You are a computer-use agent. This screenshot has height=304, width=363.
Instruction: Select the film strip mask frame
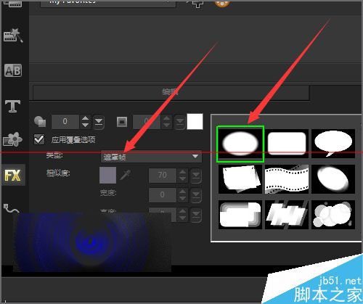point(287,179)
